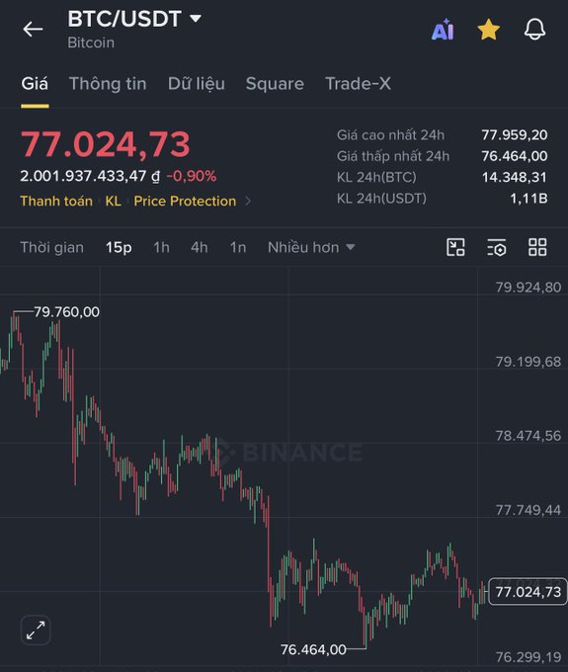Tap the Bitcoin subtitle text

91,42
